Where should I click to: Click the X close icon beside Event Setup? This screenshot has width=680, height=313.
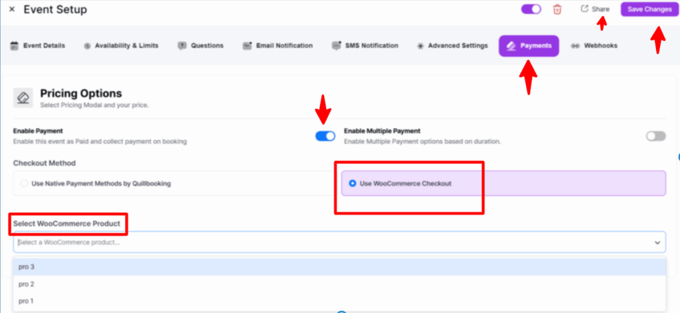12,10
